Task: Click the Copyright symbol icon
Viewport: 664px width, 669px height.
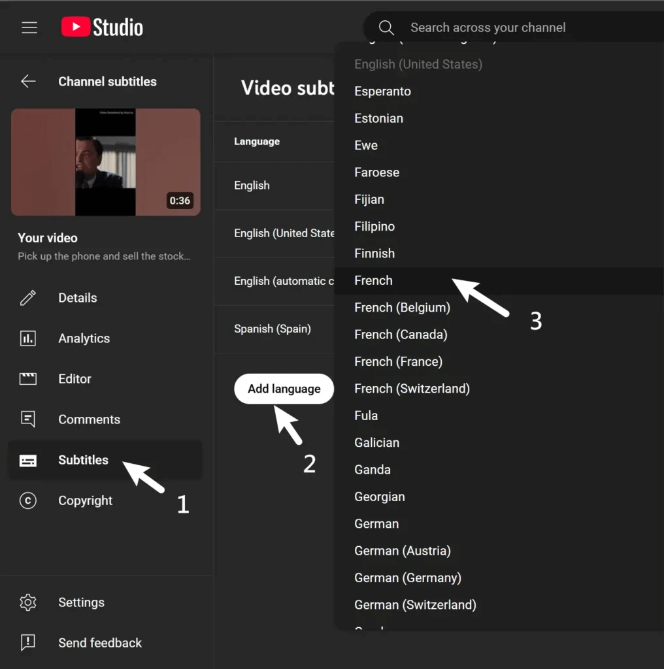Action: coord(28,500)
